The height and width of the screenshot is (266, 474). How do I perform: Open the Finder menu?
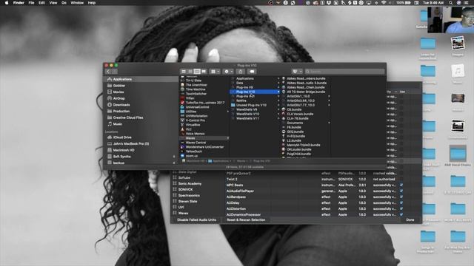[x=19, y=3]
